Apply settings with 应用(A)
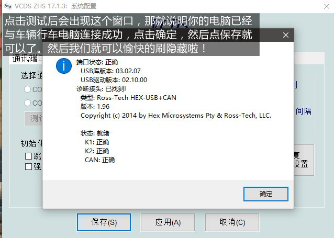Screen dimensions: 334x238 (168, 222)
